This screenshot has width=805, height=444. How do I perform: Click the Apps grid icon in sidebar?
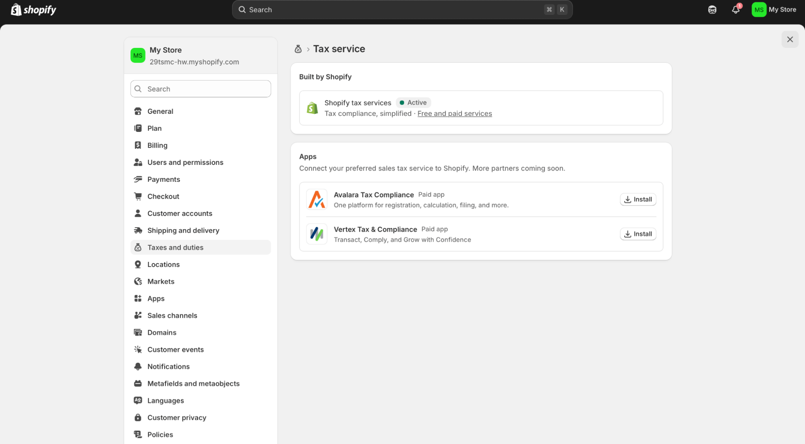(138, 298)
